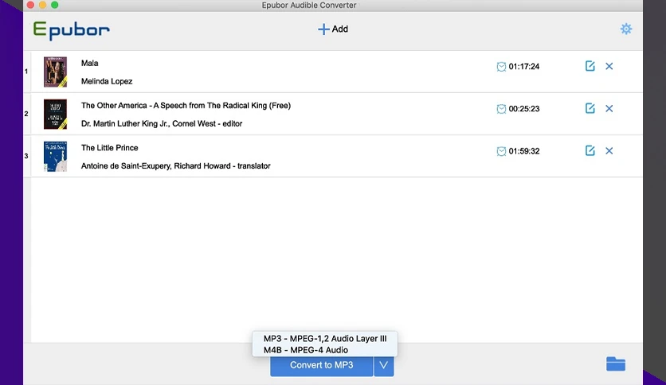Select row number 3
This screenshot has width=666, height=385.
click(x=26, y=156)
